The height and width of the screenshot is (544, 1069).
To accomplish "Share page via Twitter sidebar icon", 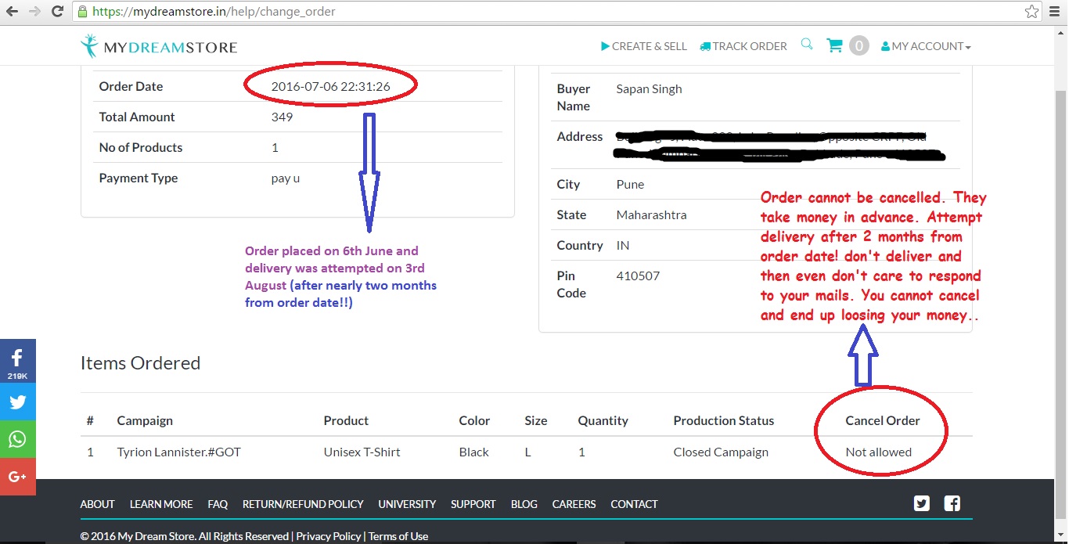I will point(17,402).
